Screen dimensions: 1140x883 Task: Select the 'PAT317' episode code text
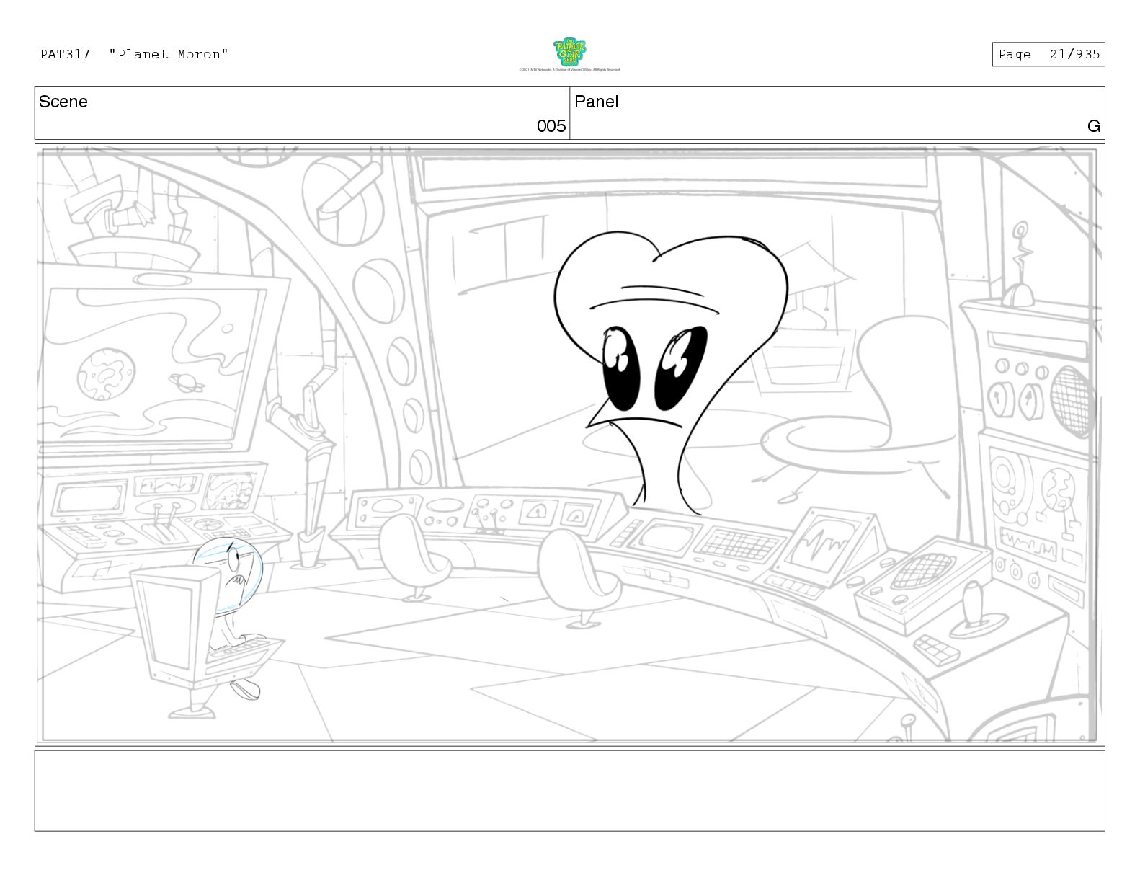click(x=65, y=54)
